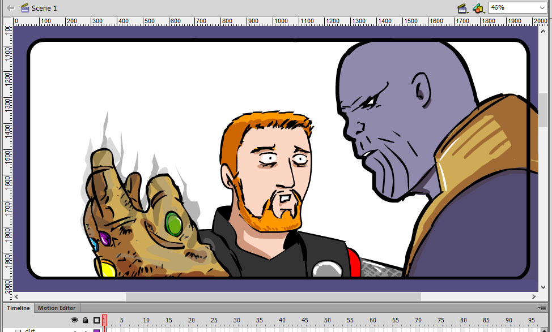The height and width of the screenshot is (332, 552).
Task: Click the stage horizontal scroll left arrow
Action: (x=16, y=296)
